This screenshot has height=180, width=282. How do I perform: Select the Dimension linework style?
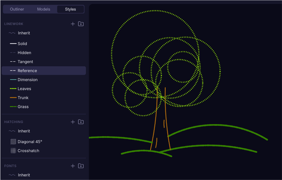pyautogui.click(x=27, y=80)
